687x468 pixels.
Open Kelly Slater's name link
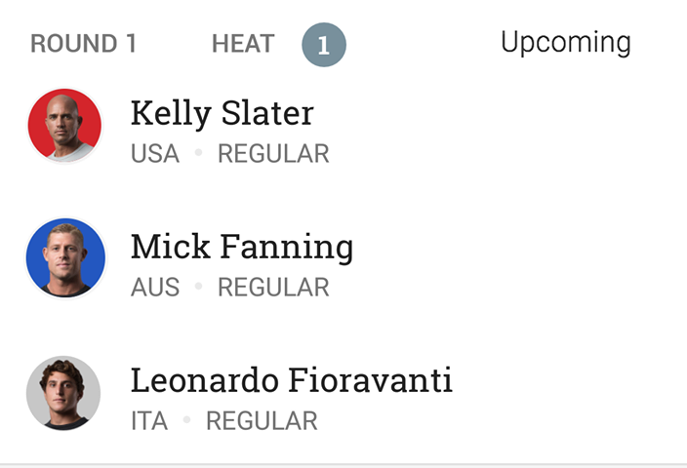click(222, 114)
